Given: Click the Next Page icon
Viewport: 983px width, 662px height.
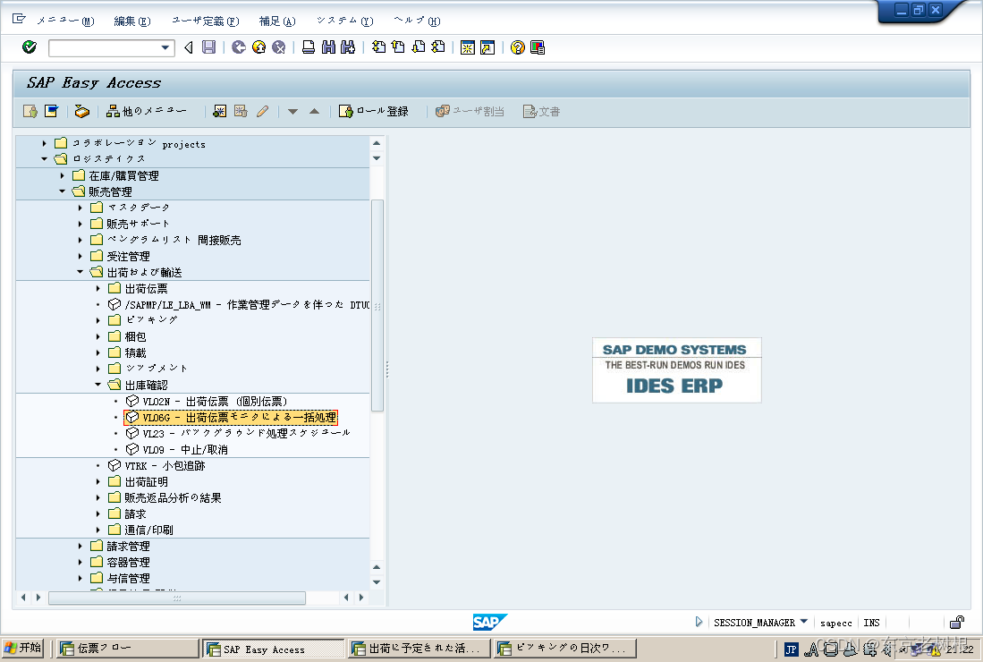Looking at the screenshot, I should 418,47.
